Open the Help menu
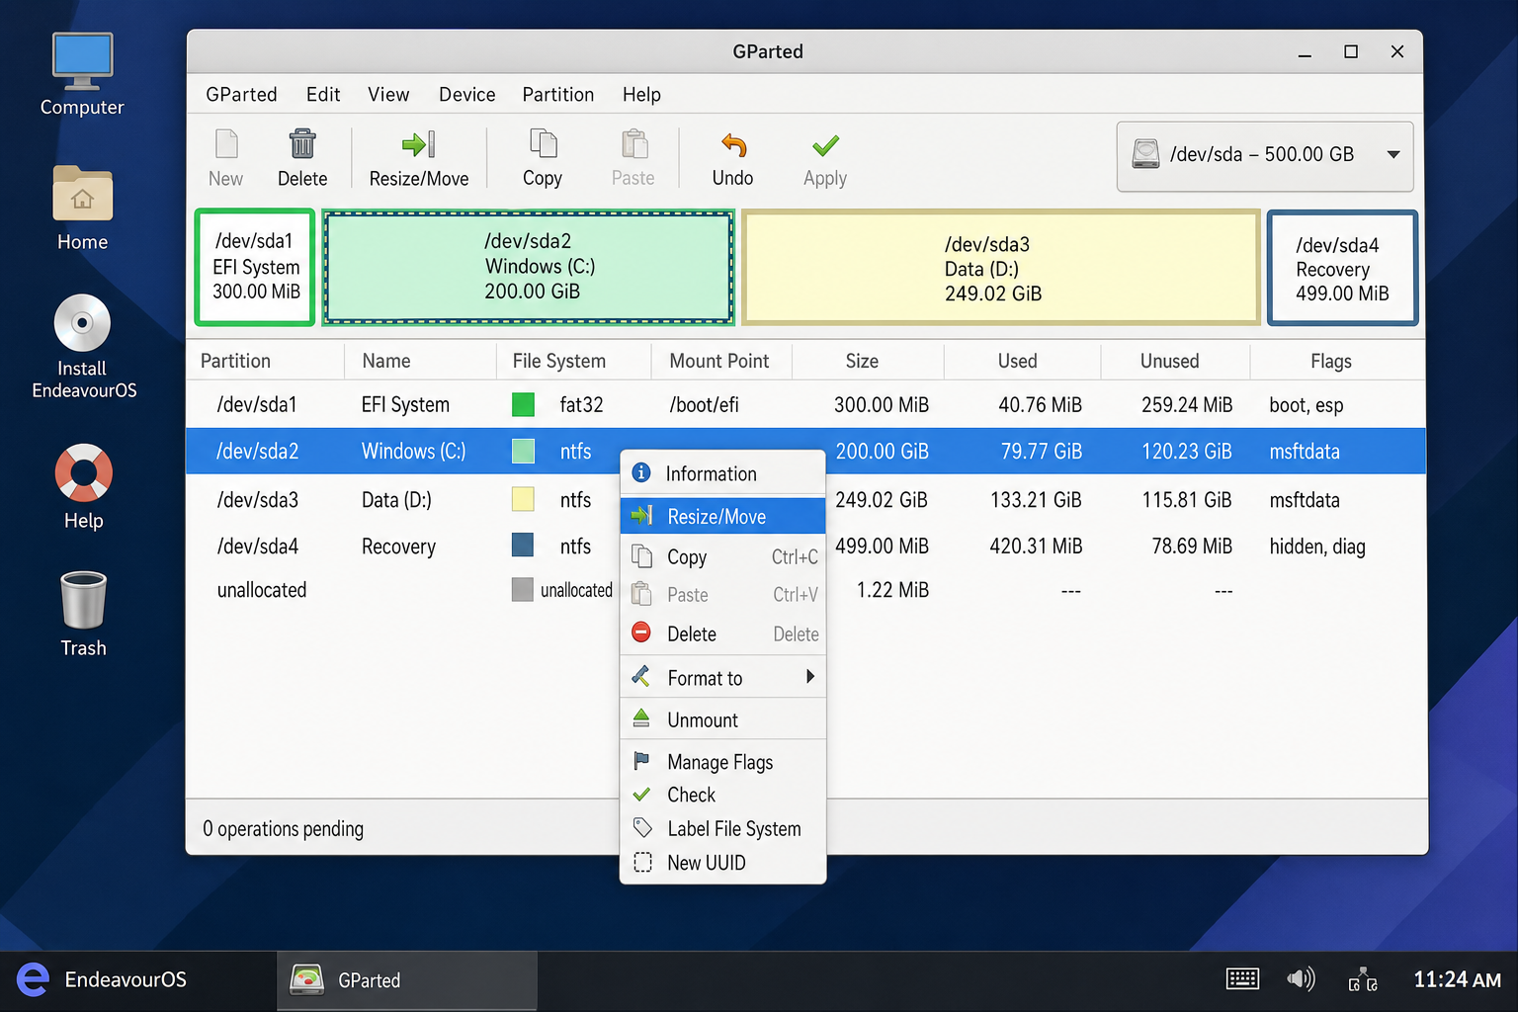Viewport: 1518px width, 1012px height. pos(641,94)
